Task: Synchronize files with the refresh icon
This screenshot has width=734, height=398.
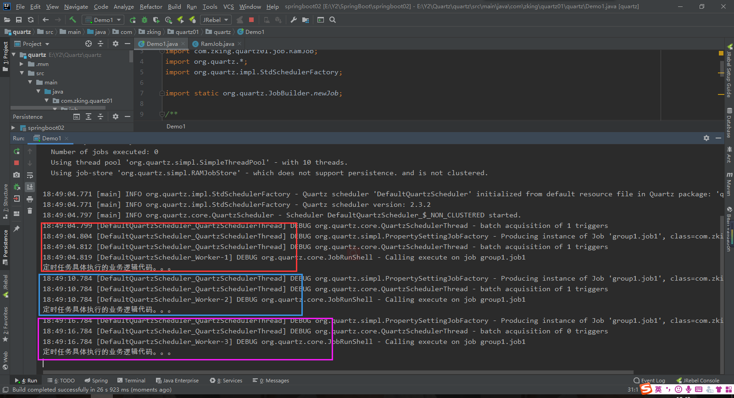Action: tap(31, 20)
